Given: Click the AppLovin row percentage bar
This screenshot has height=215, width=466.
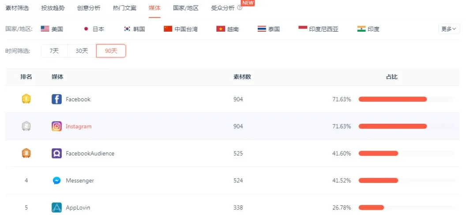Looking at the screenshot, I should [406, 208].
